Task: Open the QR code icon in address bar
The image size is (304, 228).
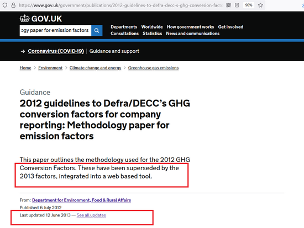Action: click(229, 5)
